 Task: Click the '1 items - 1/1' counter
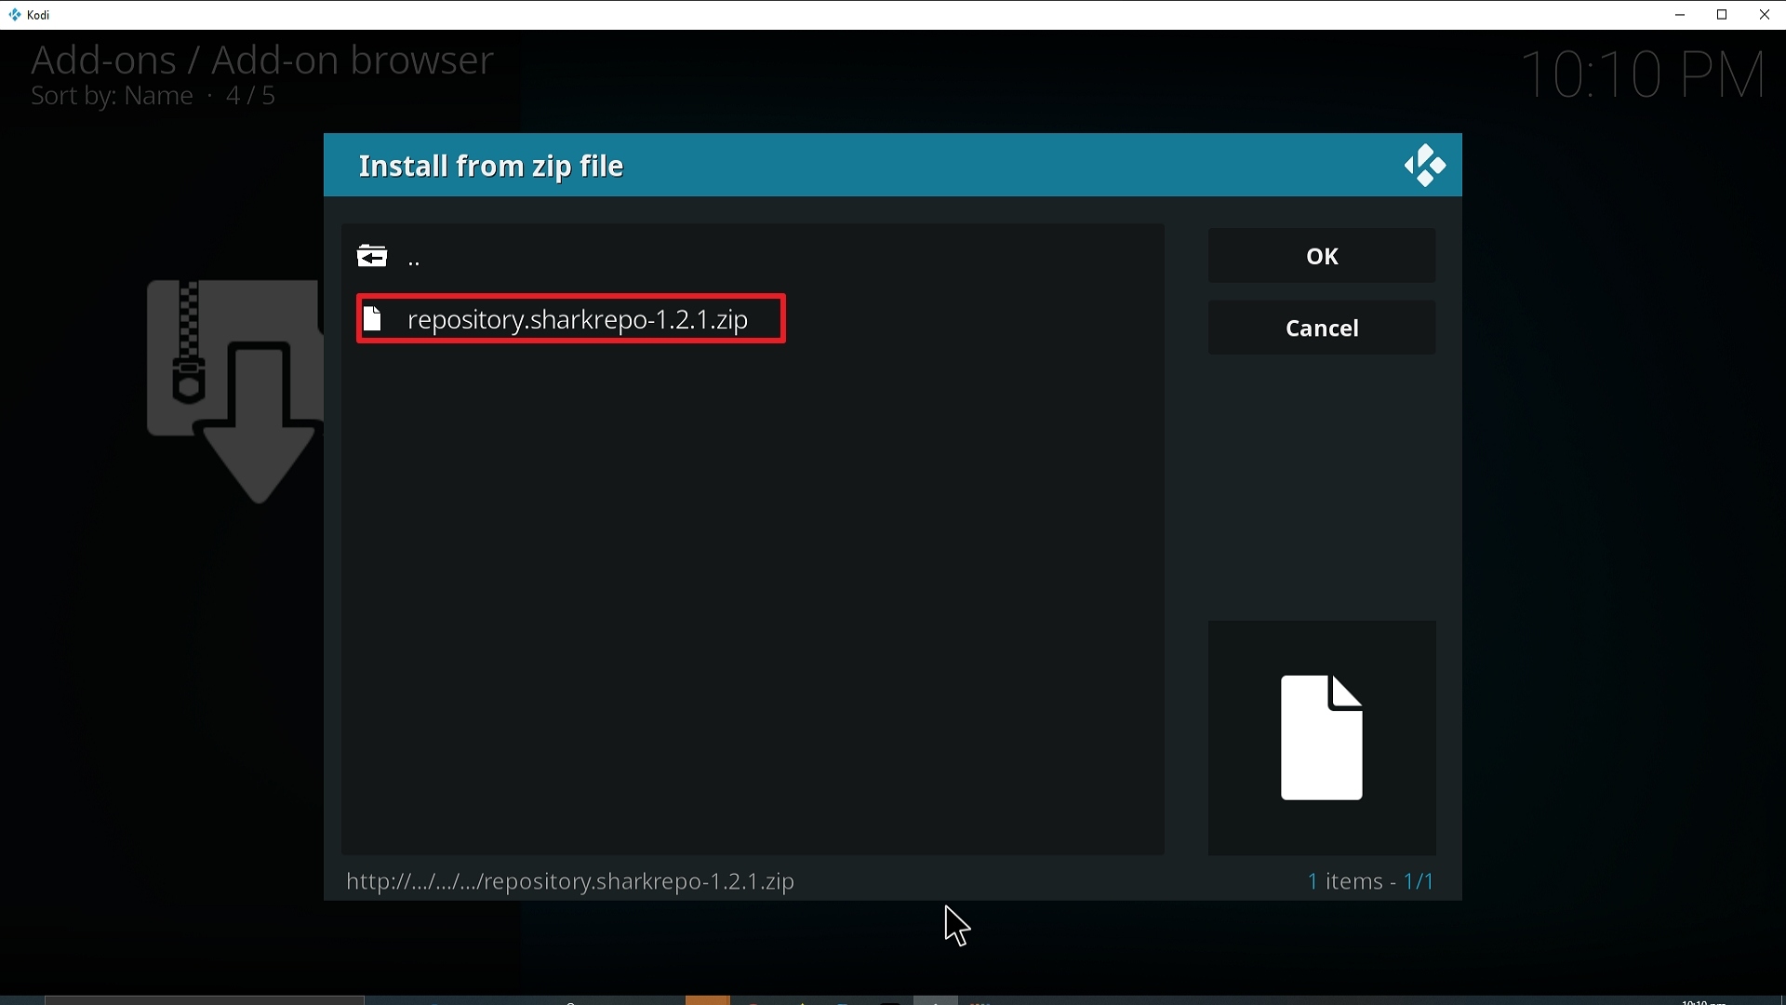[1372, 881]
